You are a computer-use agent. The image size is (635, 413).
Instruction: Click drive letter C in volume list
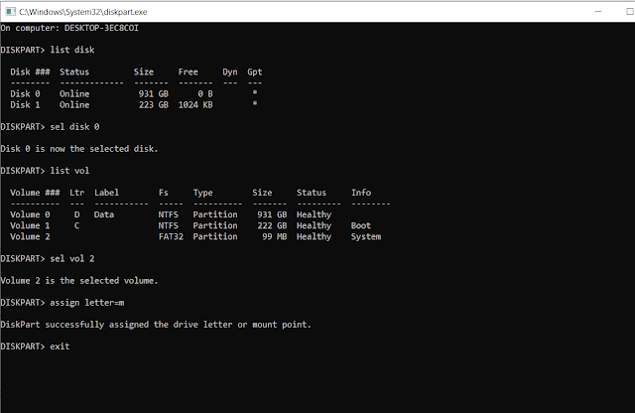tap(77, 225)
